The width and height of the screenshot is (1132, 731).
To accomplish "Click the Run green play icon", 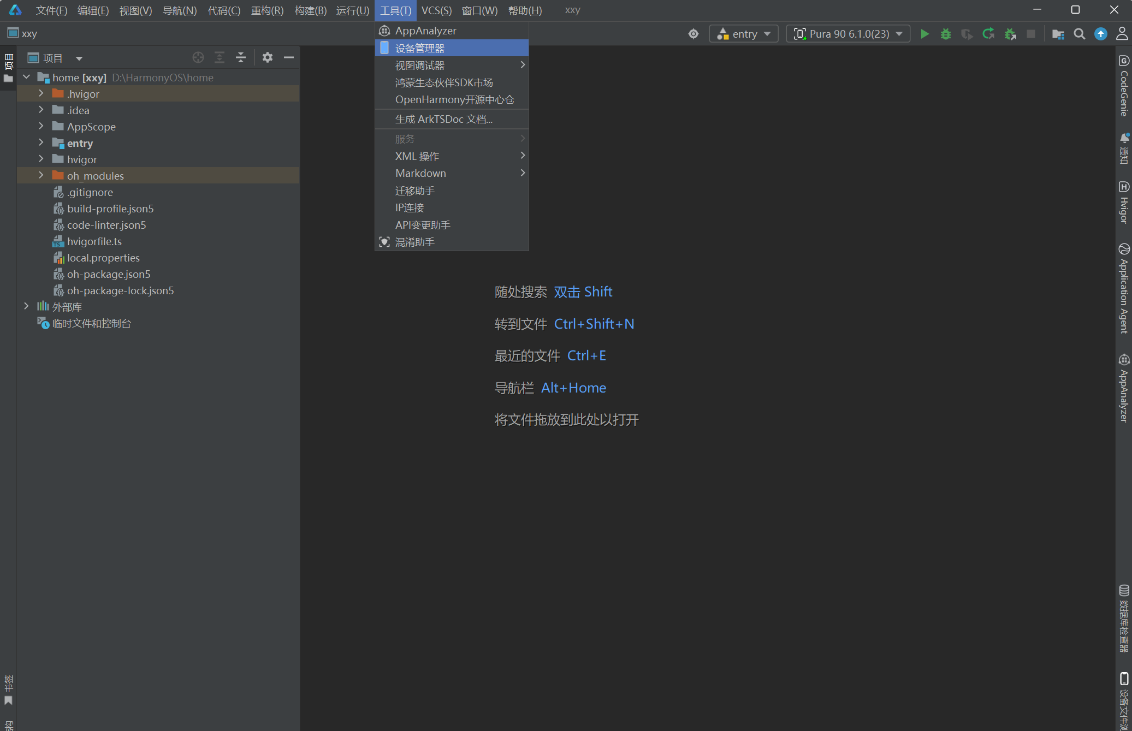I will pyautogui.click(x=924, y=34).
